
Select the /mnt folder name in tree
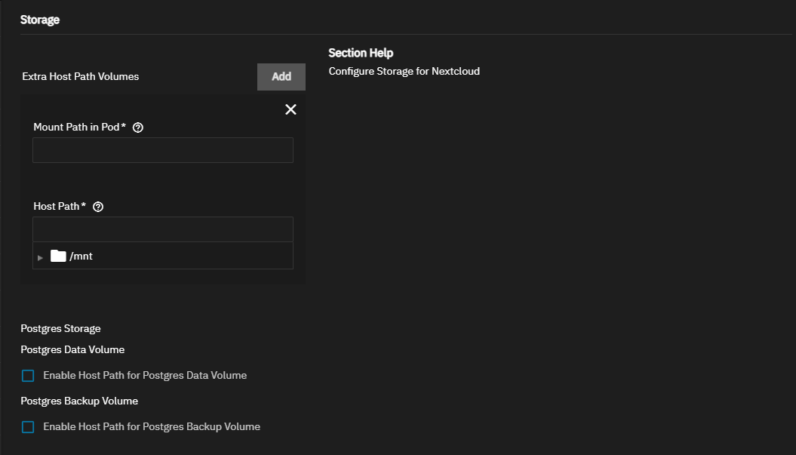[x=81, y=257]
